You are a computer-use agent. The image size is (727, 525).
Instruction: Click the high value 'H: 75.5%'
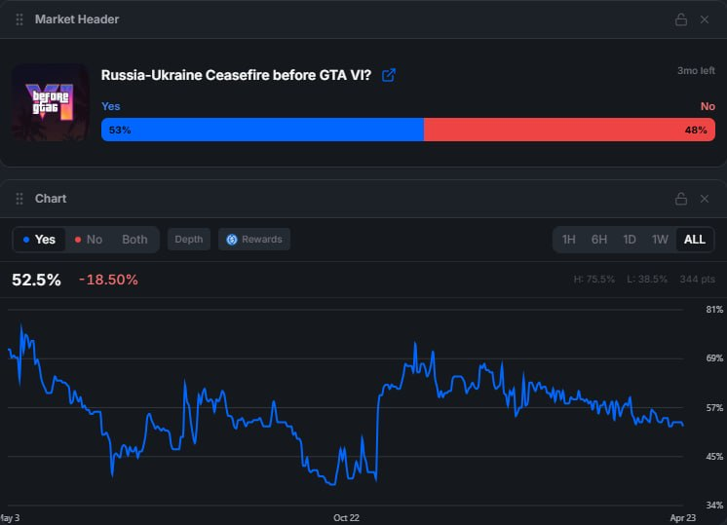(x=593, y=279)
